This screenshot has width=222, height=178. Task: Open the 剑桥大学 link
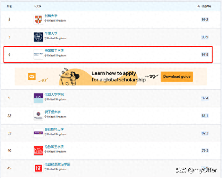51,16
